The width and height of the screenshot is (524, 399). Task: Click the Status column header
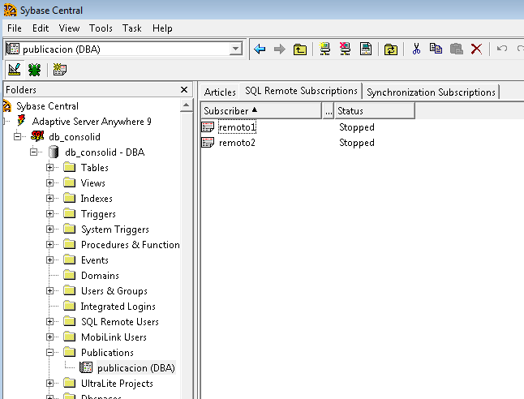click(373, 110)
